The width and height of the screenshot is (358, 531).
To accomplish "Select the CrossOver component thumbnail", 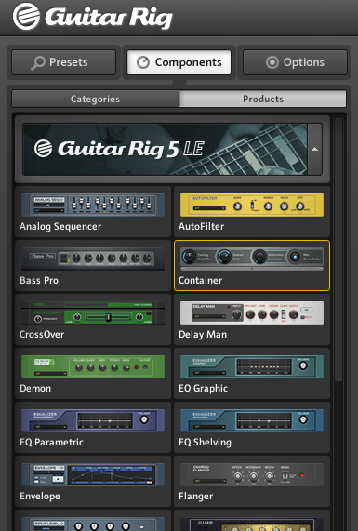I will 93,312.
